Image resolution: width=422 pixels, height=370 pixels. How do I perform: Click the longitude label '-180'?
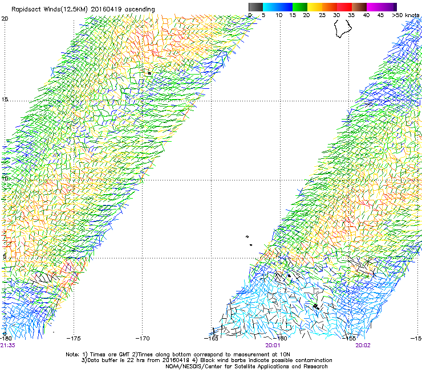tap(6, 339)
